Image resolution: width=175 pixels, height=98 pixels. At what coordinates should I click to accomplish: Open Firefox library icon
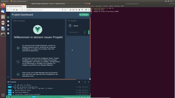point(71,10)
